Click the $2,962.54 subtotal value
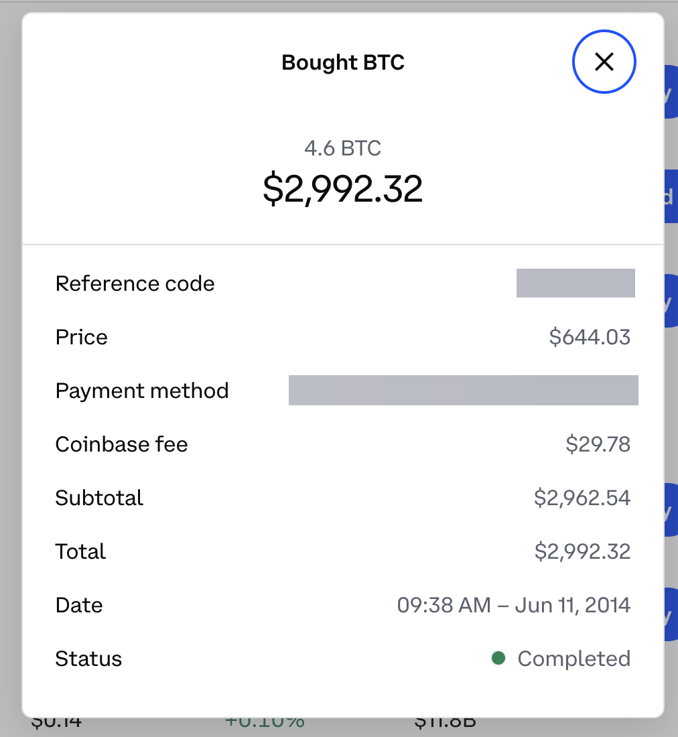This screenshot has height=737, width=678. 582,498
